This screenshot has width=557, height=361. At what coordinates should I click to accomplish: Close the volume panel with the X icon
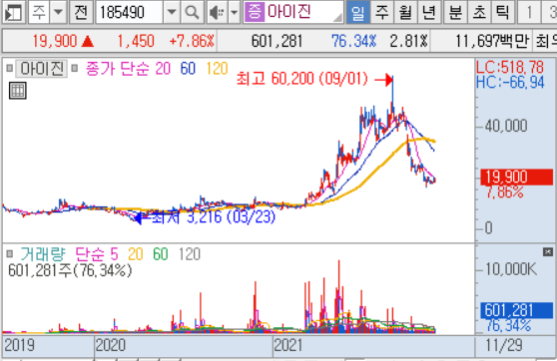[548, 252]
